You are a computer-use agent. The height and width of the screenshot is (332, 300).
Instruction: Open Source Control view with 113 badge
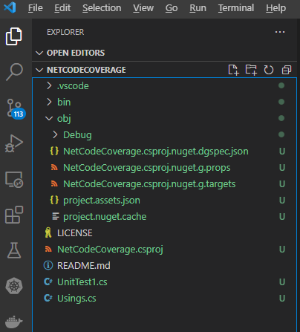click(x=16, y=109)
